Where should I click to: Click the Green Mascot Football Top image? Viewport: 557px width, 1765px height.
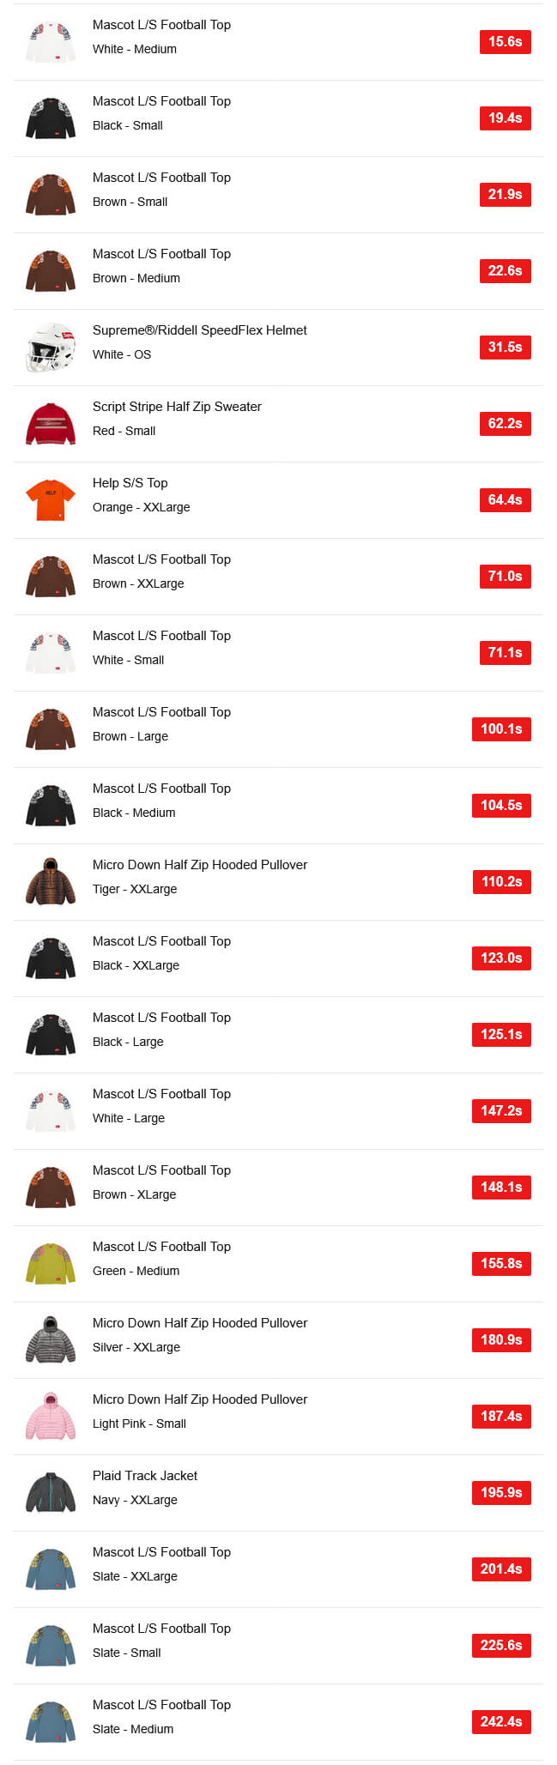tap(51, 1264)
